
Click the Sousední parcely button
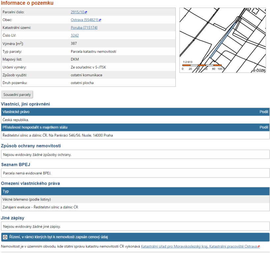[x=17, y=95]
